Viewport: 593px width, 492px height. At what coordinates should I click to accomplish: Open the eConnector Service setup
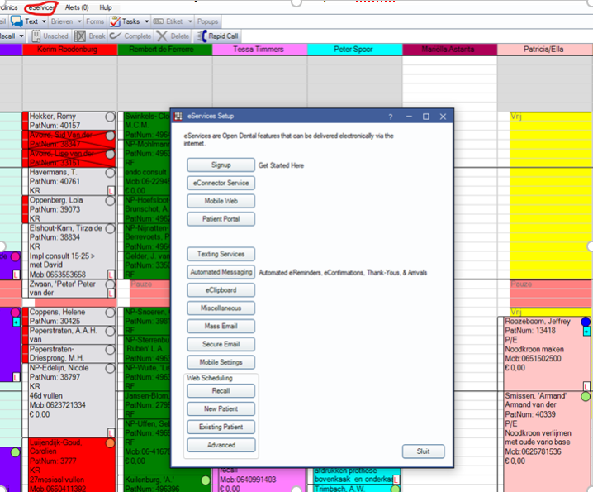coord(221,183)
